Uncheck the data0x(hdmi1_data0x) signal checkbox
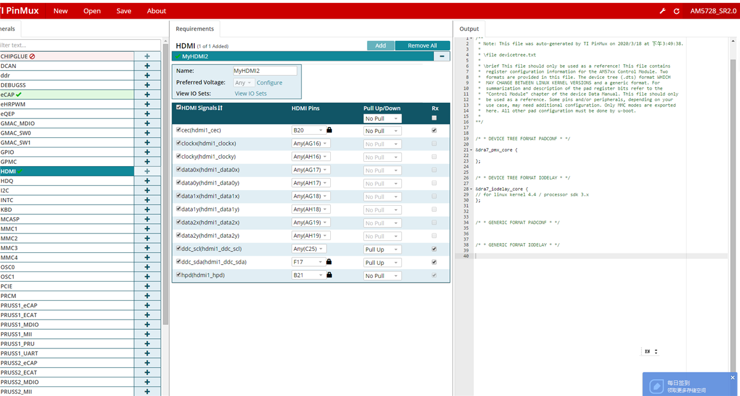Screen dimensions: 740x396 [179, 170]
